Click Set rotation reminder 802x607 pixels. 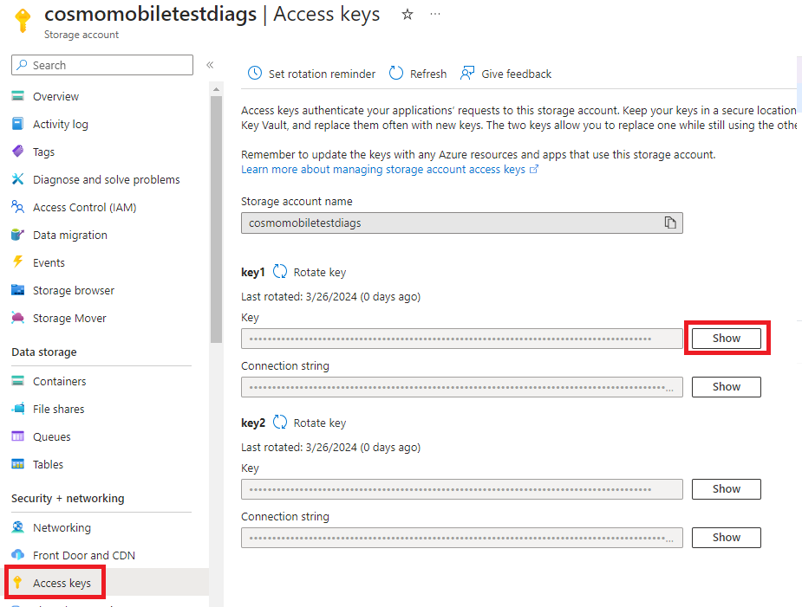(x=310, y=74)
